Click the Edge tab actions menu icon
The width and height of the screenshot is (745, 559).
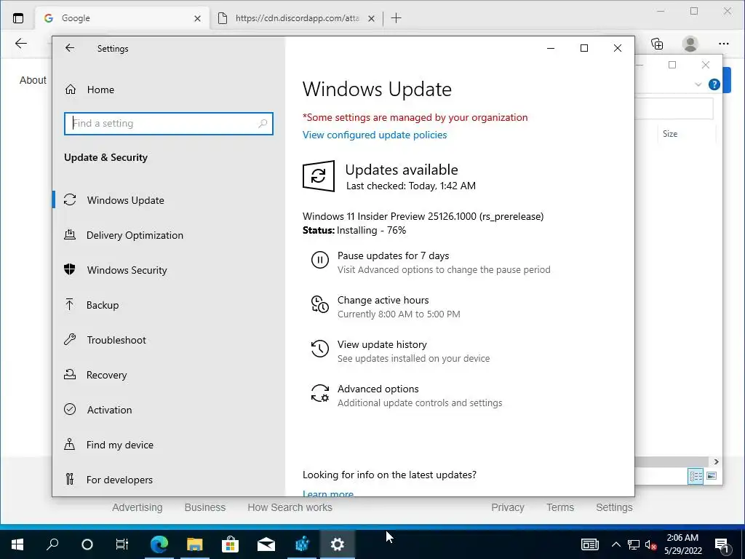pos(18,18)
